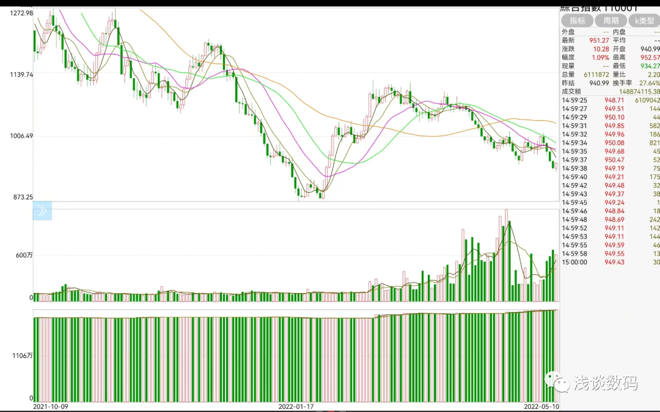
Task: Select the 14:59:34 tick row
Action: [610, 142]
